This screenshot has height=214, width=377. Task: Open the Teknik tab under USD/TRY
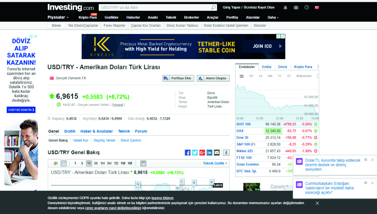click(x=124, y=131)
